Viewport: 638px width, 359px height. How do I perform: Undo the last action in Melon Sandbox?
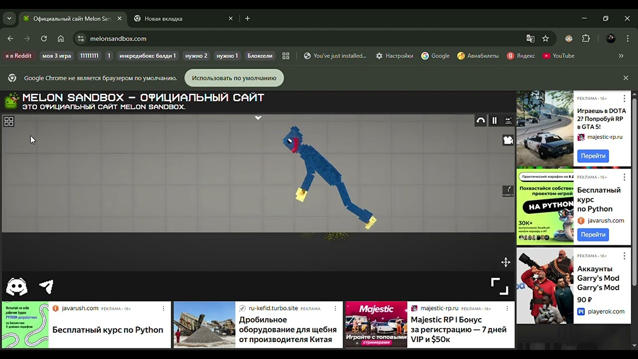pyautogui.click(x=480, y=121)
